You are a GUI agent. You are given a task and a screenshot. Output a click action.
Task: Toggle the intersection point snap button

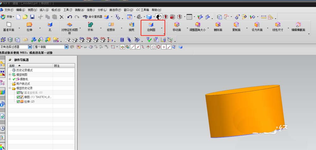tap(148, 47)
